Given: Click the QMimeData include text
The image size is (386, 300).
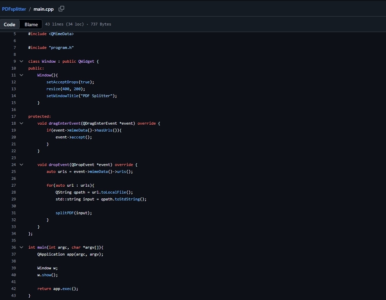Looking at the screenshot, I should click(x=61, y=34).
